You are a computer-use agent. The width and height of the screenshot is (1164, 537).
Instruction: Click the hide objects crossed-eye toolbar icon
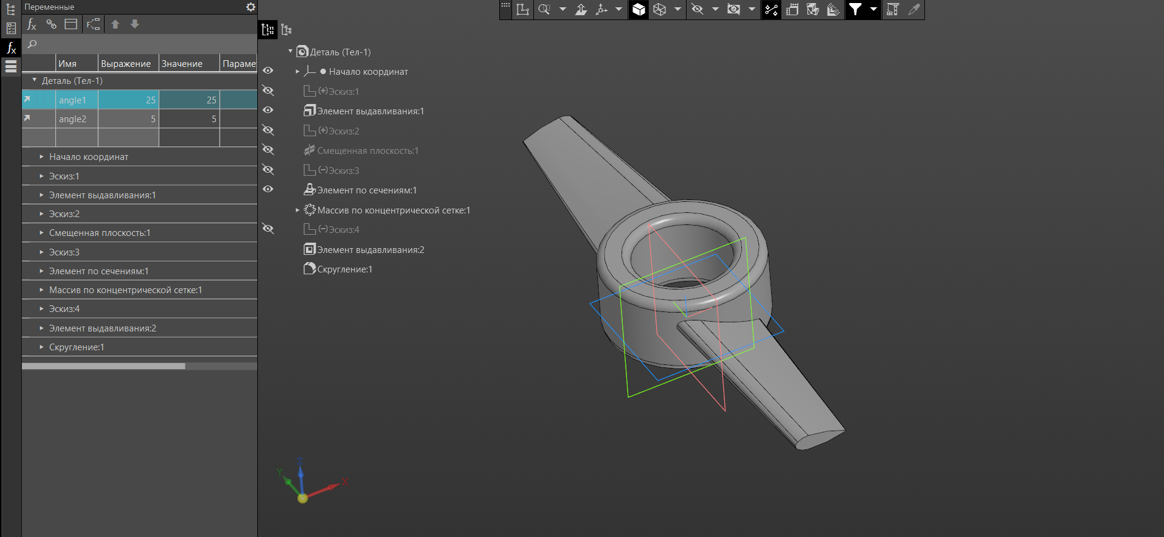click(x=698, y=9)
